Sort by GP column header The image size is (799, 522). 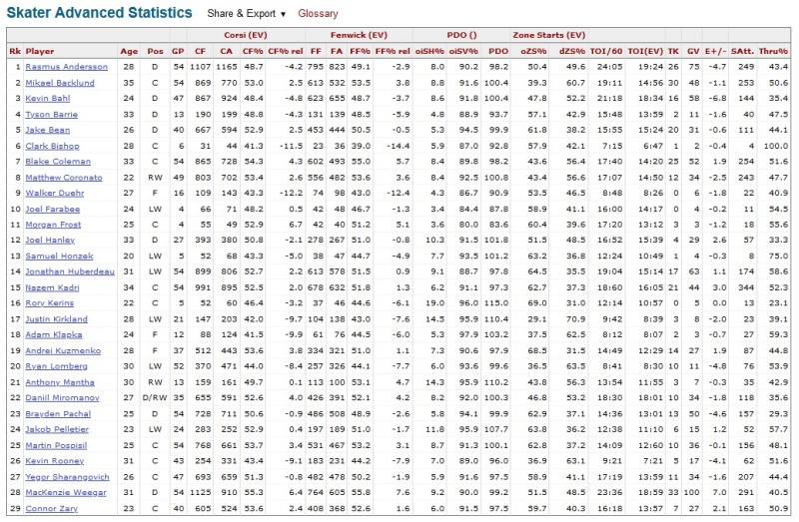tap(178, 51)
